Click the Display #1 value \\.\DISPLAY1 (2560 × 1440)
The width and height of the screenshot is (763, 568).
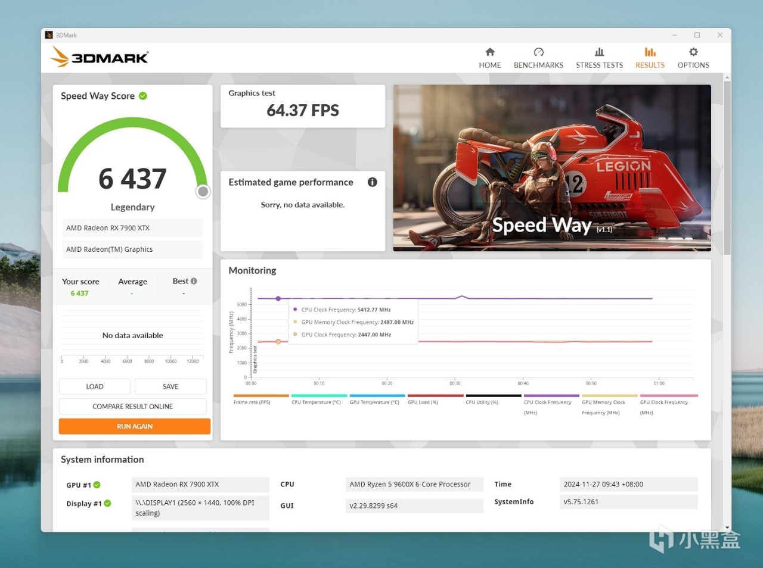coord(200,508)
